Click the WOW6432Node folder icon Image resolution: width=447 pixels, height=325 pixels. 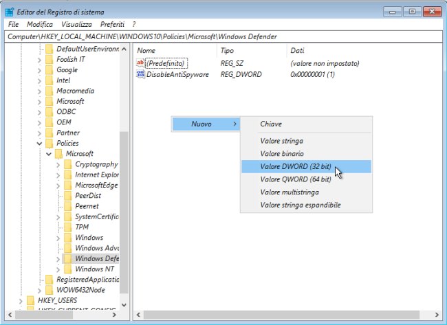[49, 290]
